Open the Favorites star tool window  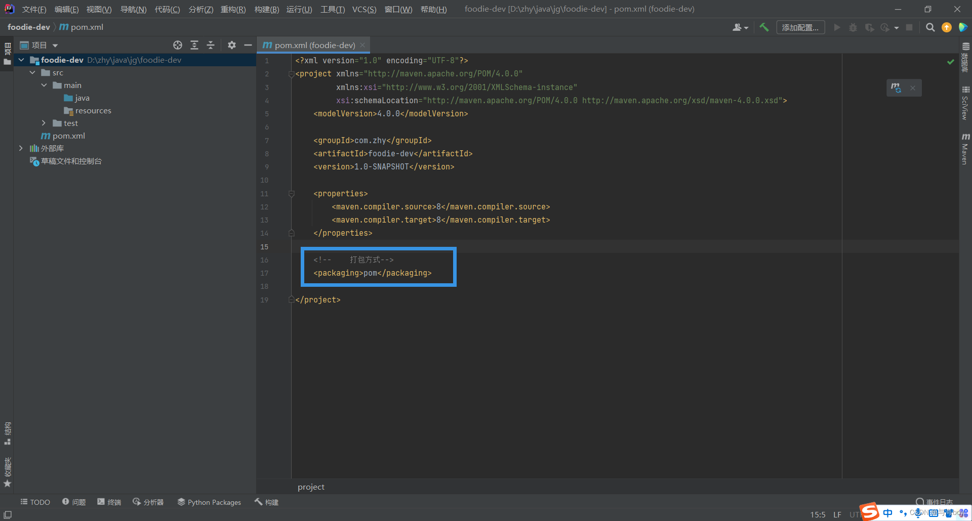click(x=7, y=473)
